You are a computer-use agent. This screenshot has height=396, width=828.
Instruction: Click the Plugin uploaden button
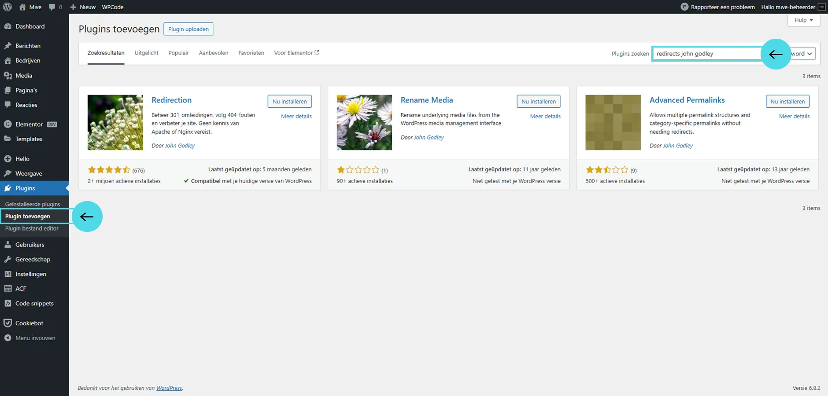(x=189, y=29)
